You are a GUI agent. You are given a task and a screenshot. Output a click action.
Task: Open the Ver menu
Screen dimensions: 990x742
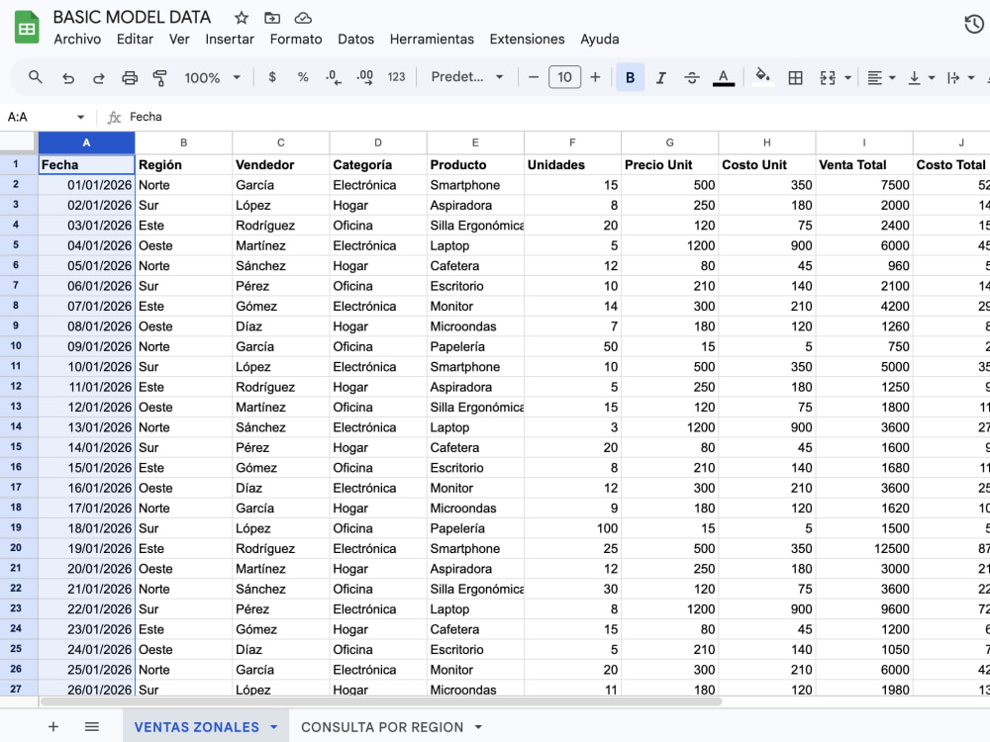coord(178,40)
